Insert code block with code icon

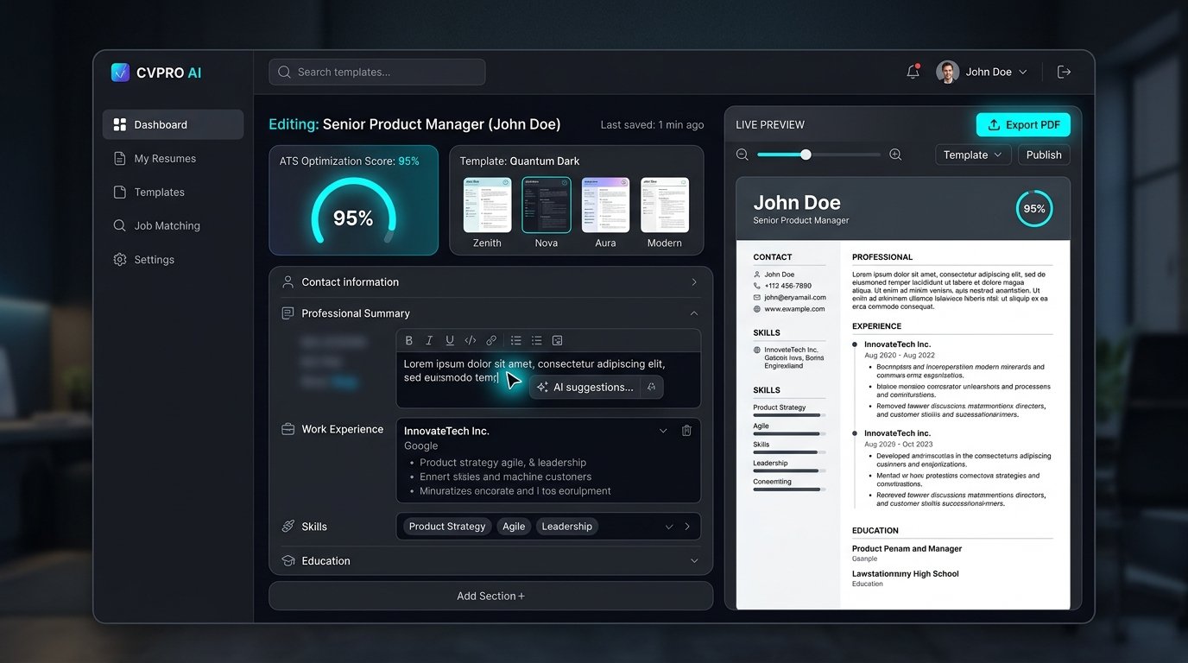(x=471, y=340)
